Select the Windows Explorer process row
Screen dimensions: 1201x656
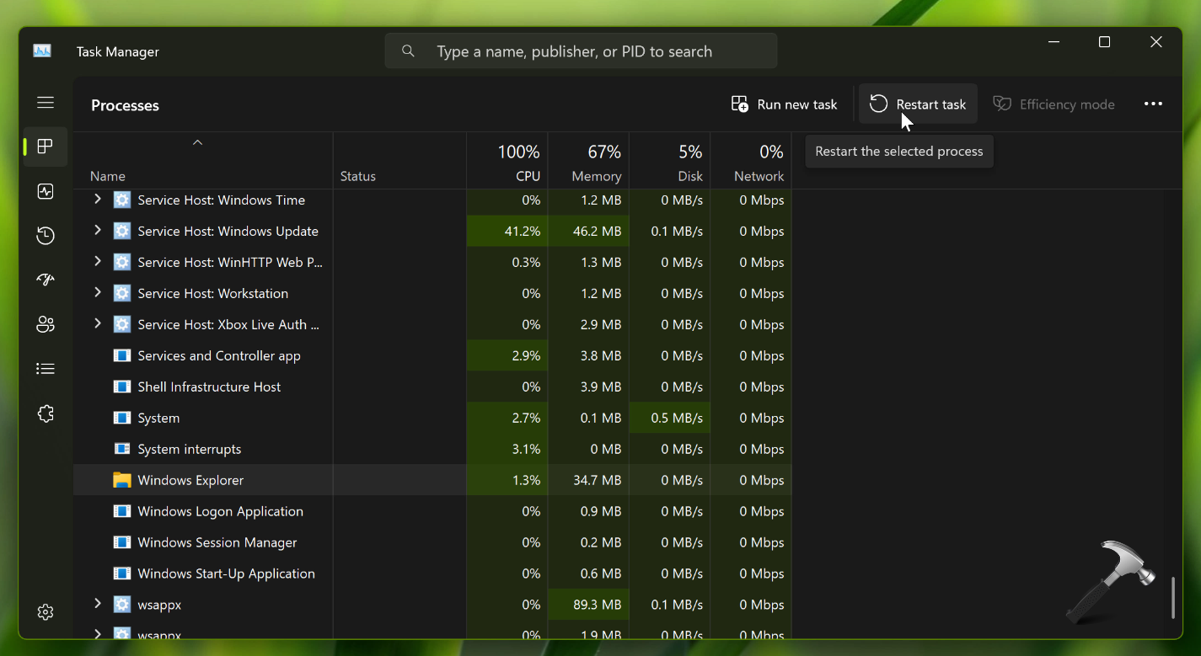(x=190, y=480)
